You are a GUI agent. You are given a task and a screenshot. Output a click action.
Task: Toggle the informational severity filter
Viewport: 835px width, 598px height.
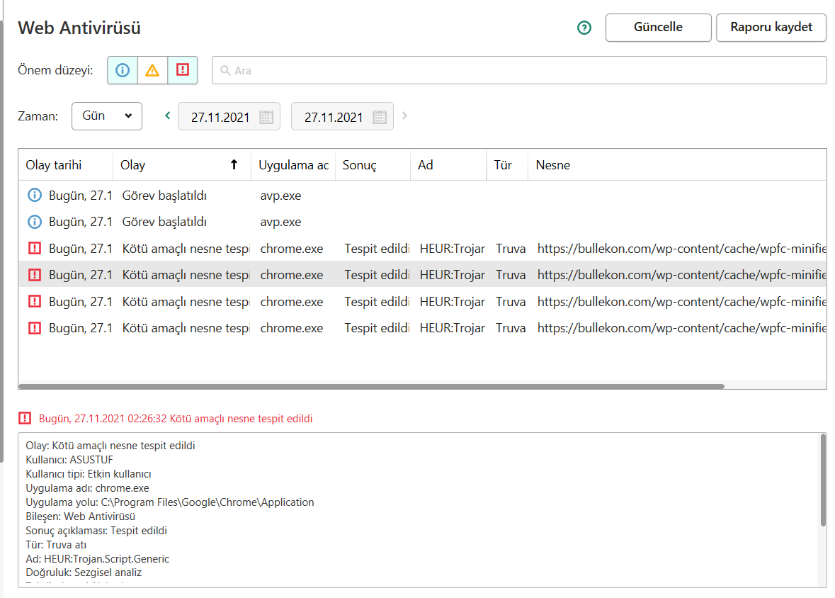[x=123, y=70]
